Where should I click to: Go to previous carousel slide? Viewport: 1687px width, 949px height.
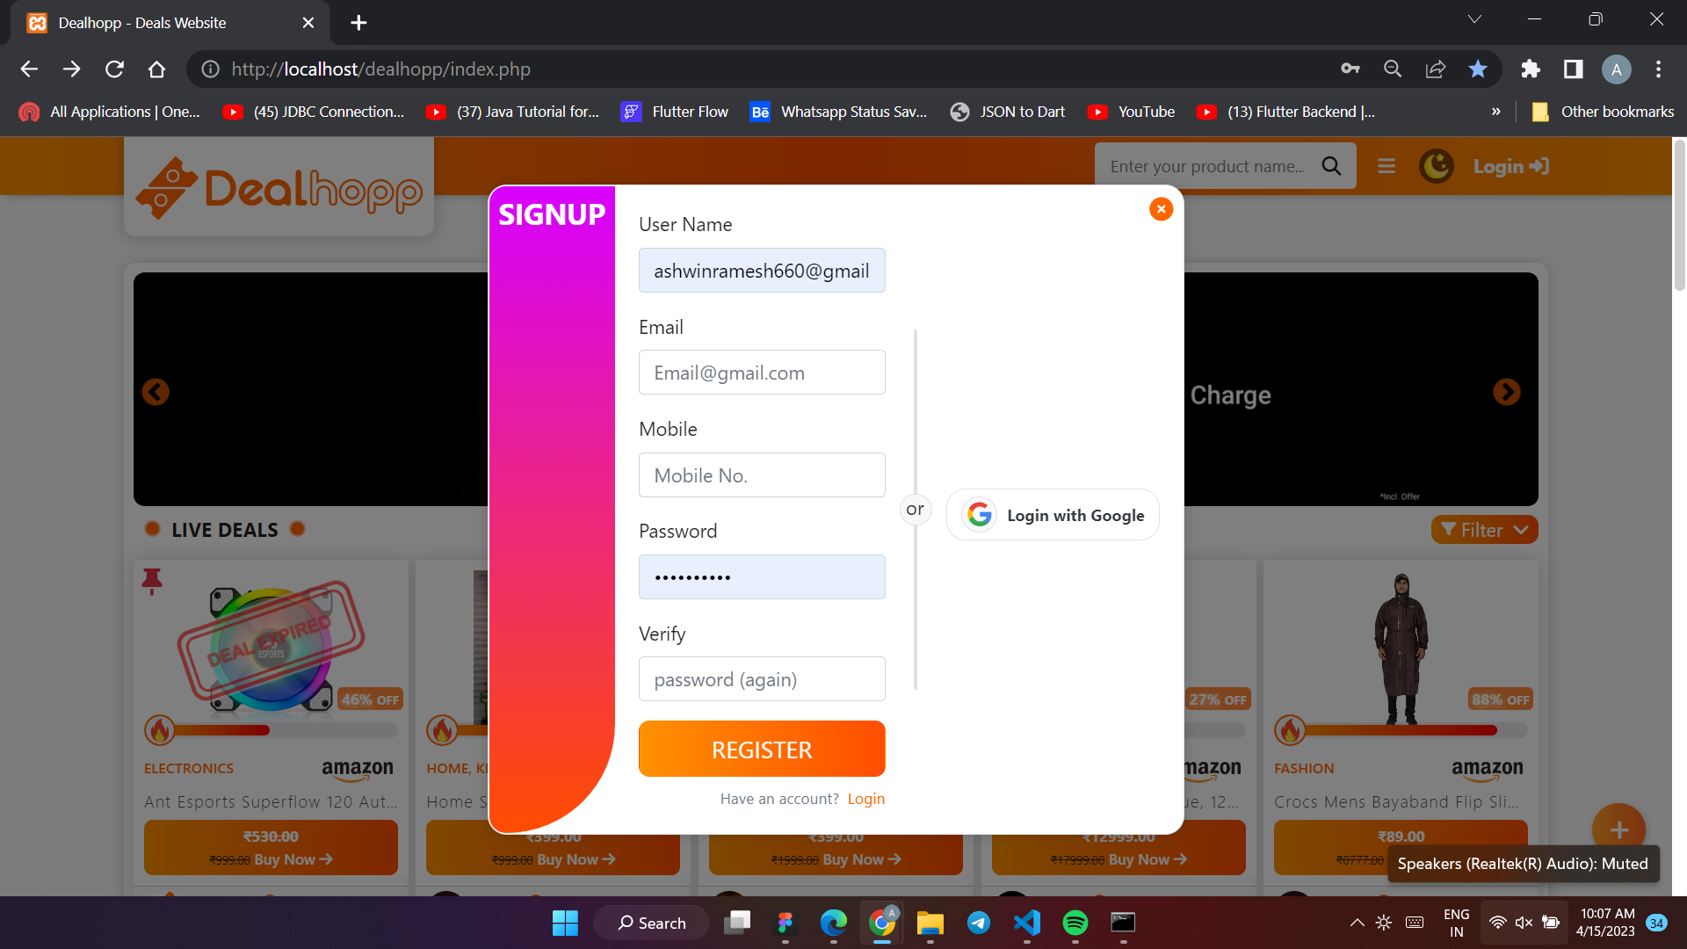coord(156,392)
